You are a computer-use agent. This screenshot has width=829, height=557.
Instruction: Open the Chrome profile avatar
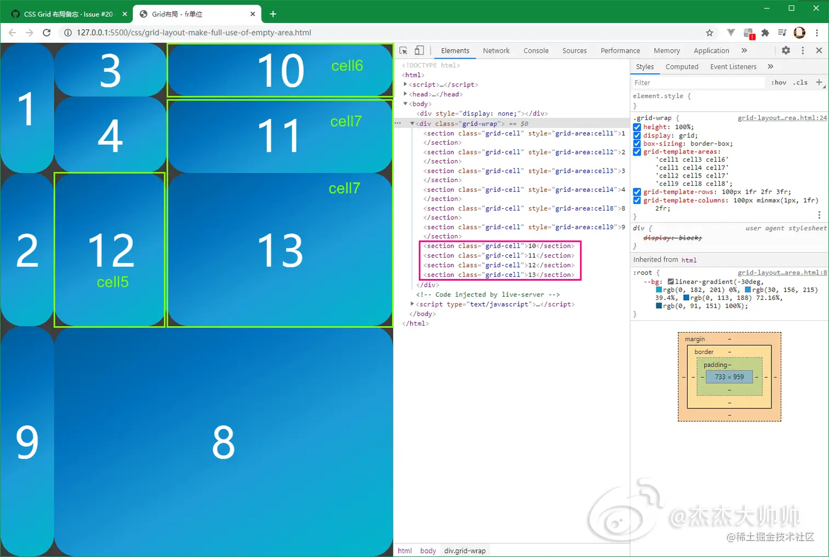799,32
